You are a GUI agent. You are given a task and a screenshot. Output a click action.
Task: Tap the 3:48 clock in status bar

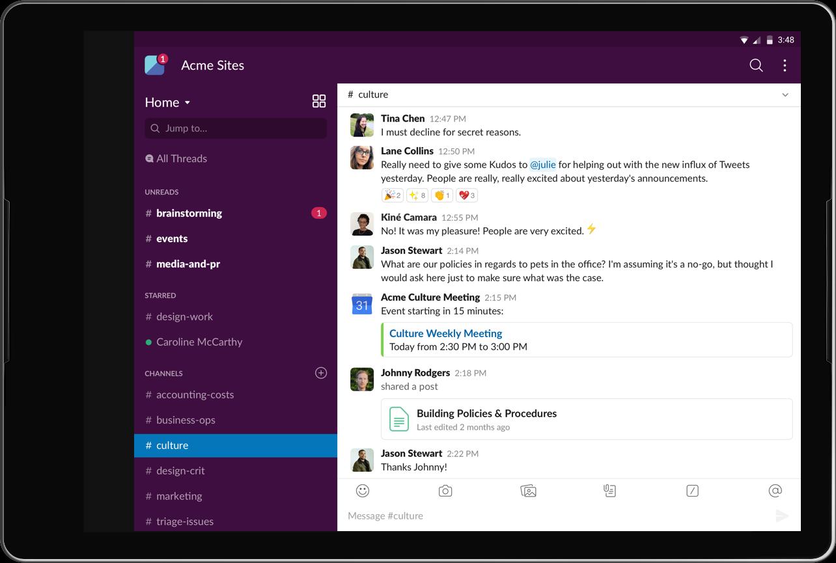click(786, 40)
